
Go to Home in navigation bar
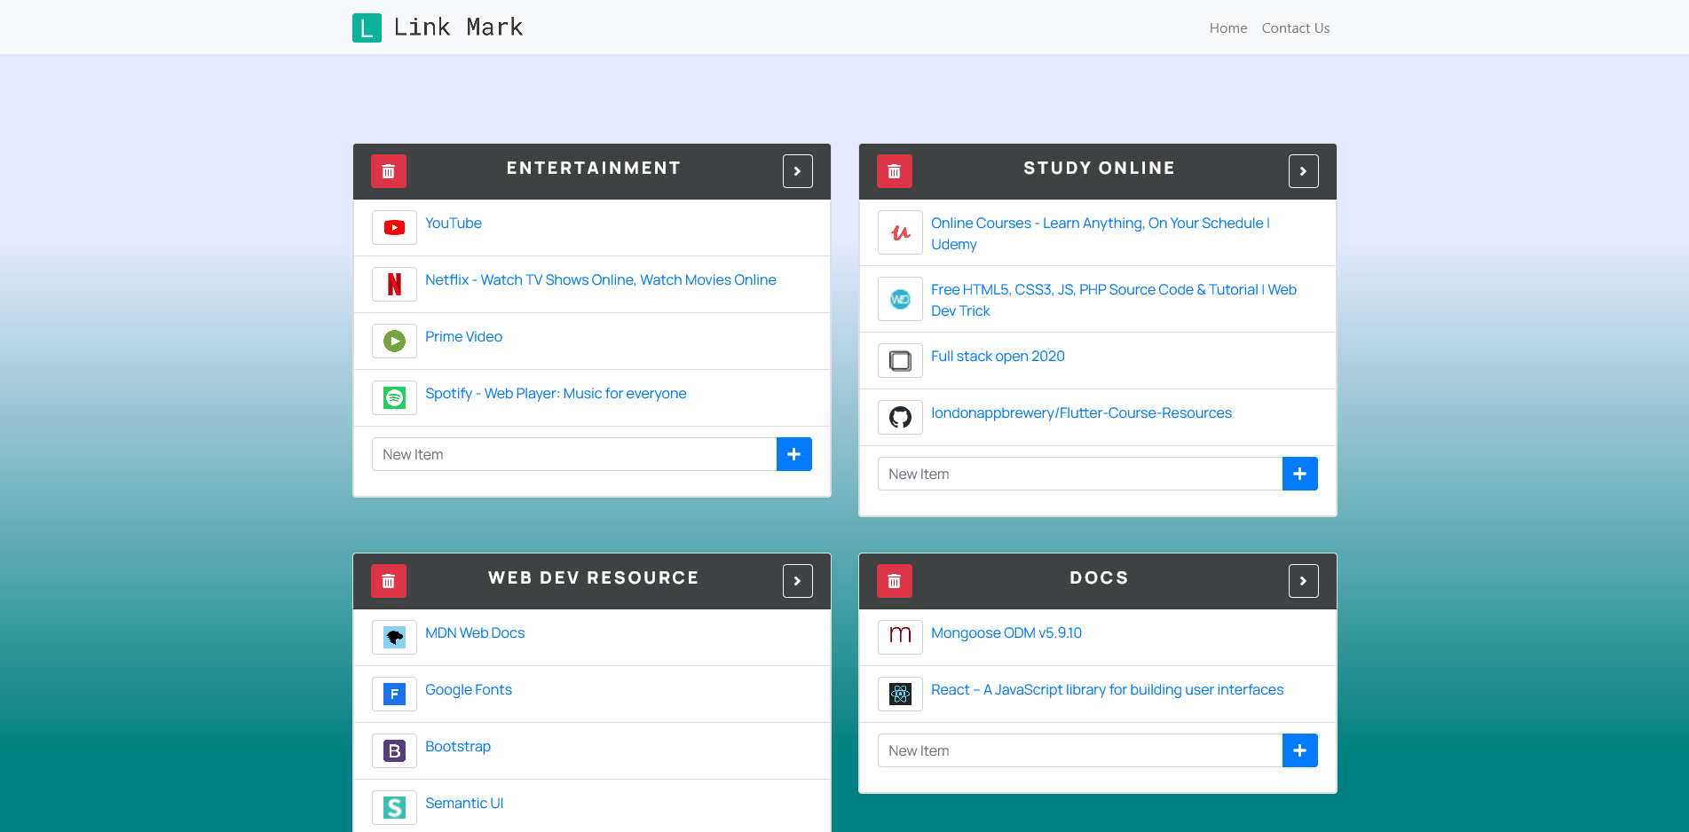(1228, 28)
